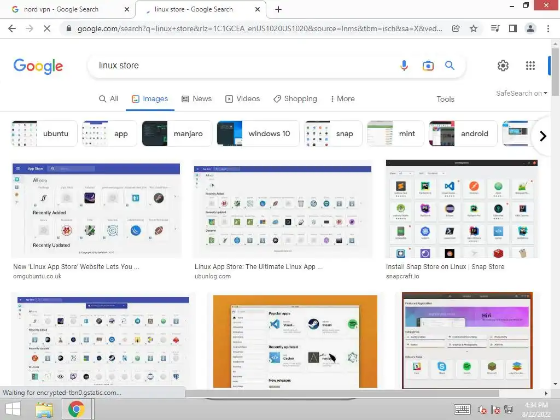Click the snapcraft.io source text
This screenshot has width=560, height=420.
(402, 276)
